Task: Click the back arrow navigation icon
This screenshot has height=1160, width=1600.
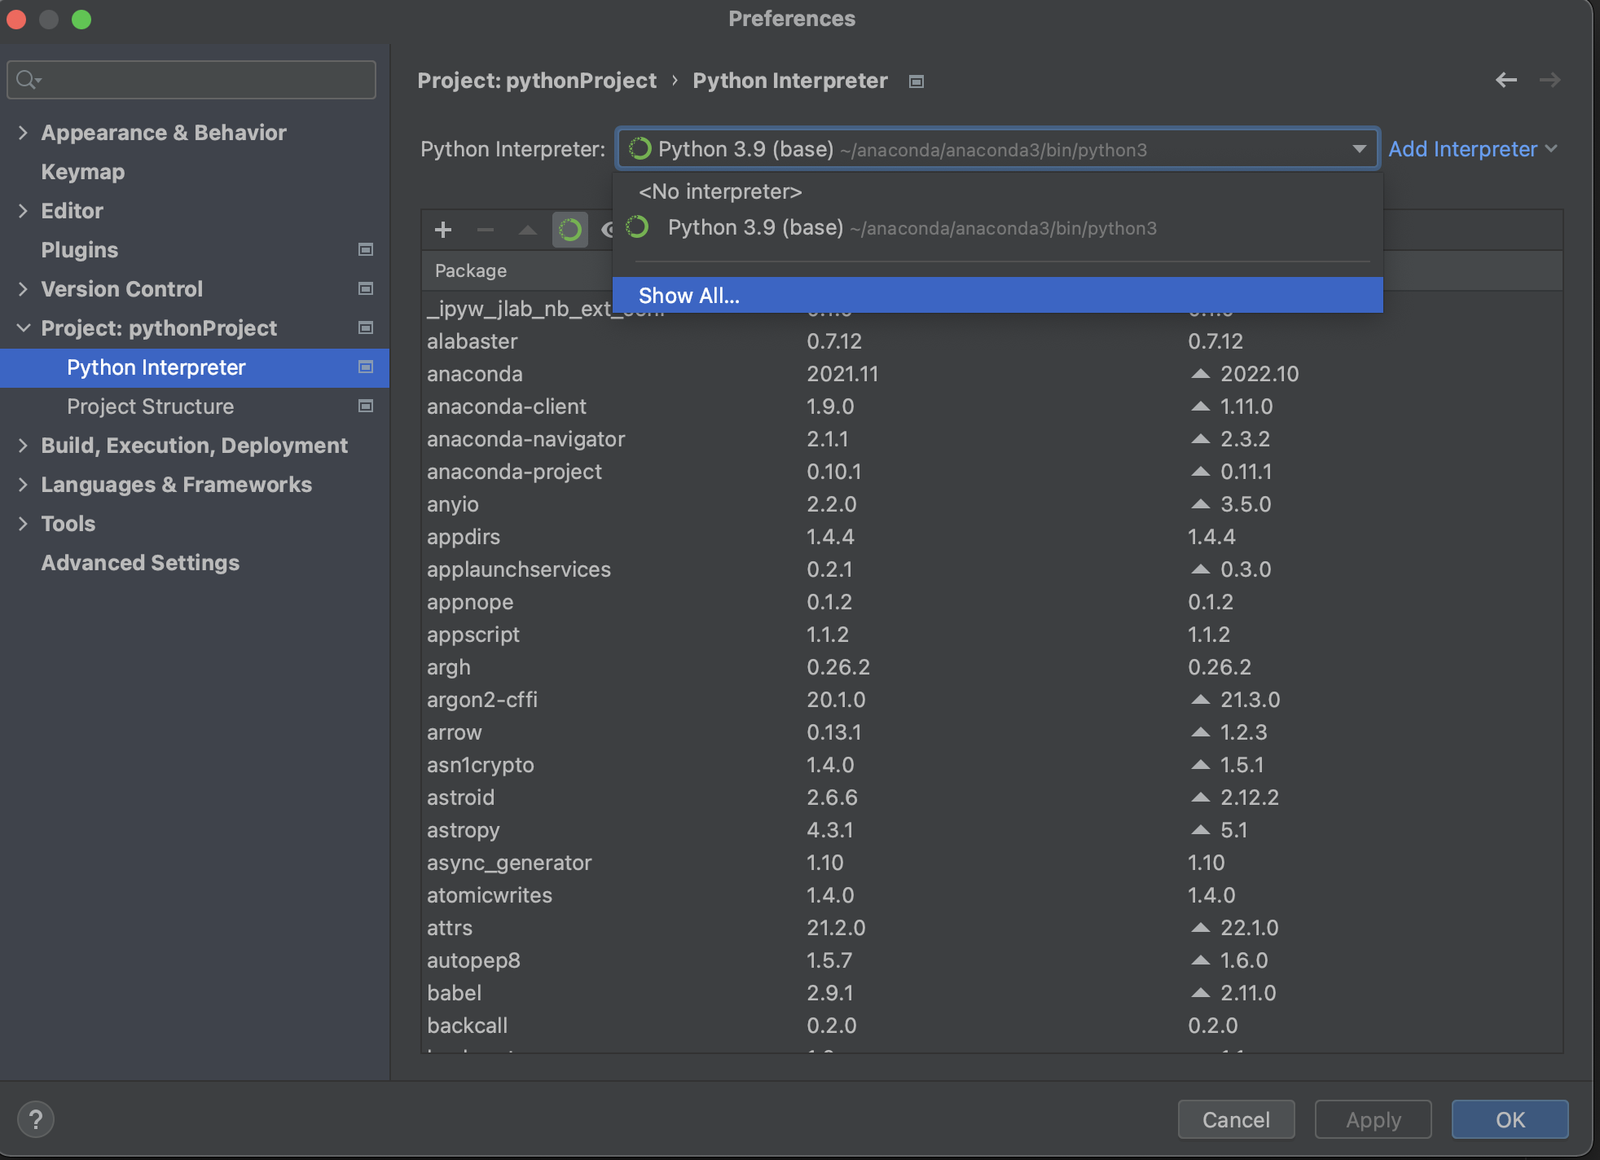Action: click(1506, 80)
